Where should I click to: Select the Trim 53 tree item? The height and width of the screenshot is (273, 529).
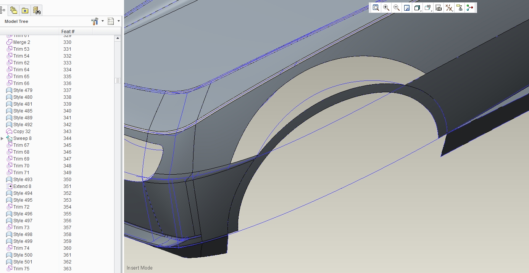[x=21, y=49]
